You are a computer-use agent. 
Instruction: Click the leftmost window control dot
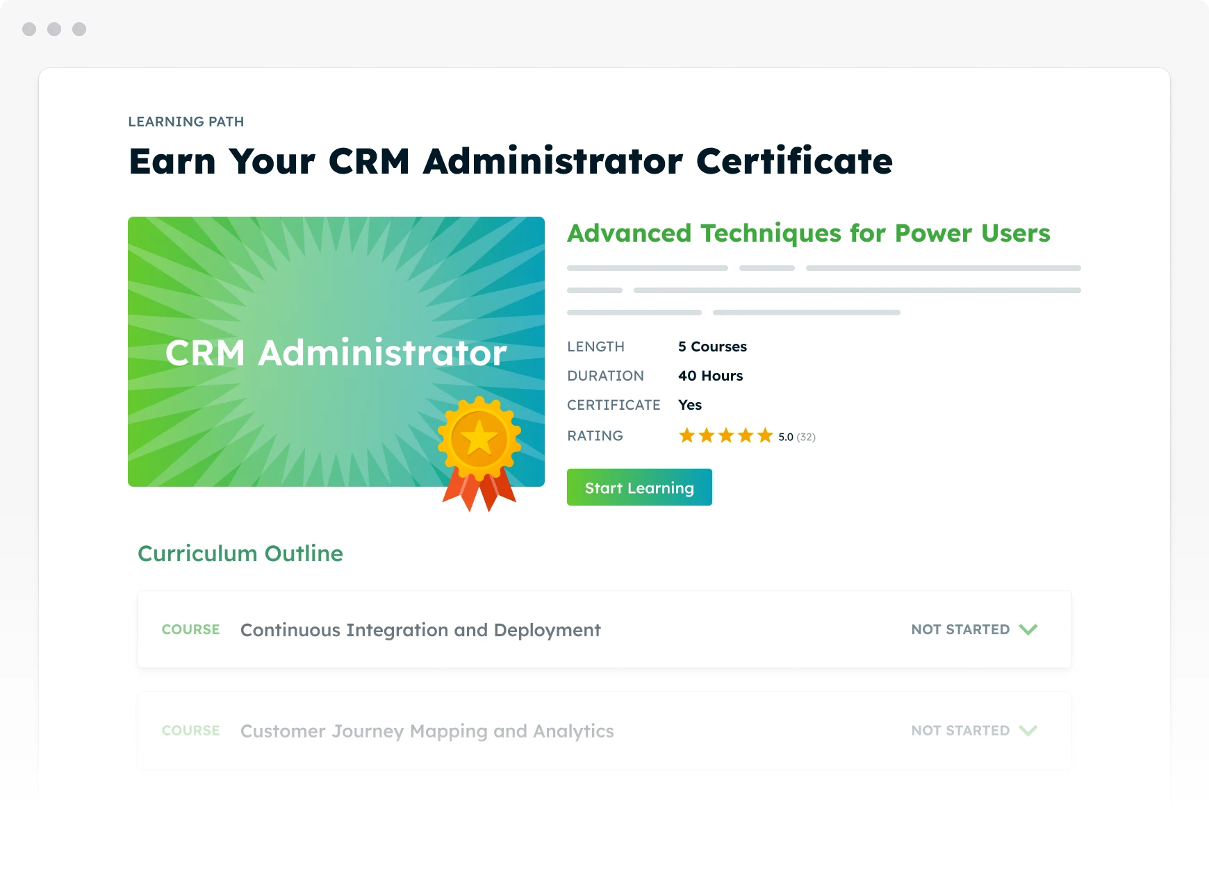pyautogui.click(x=29, y=29)
